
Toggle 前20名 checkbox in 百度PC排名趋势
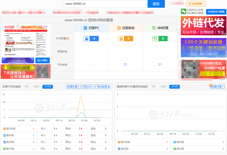(5, 142)
